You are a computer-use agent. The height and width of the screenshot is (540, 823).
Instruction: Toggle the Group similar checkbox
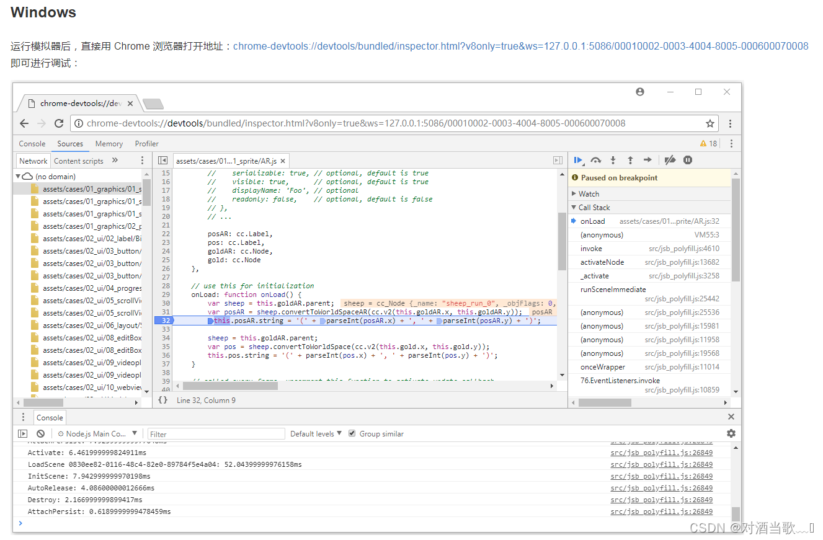coord(352,433)
